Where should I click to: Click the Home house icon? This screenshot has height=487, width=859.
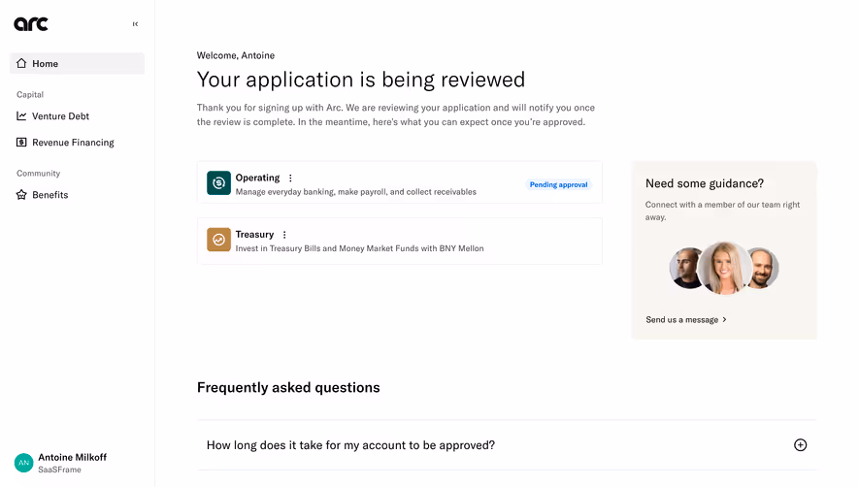(x=21, y=64)
